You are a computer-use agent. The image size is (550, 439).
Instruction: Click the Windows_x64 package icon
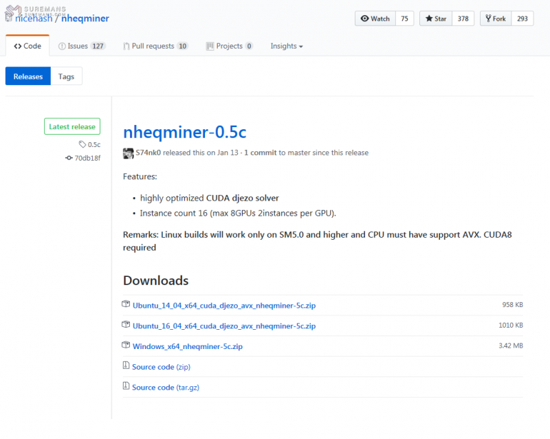[126, 345]
